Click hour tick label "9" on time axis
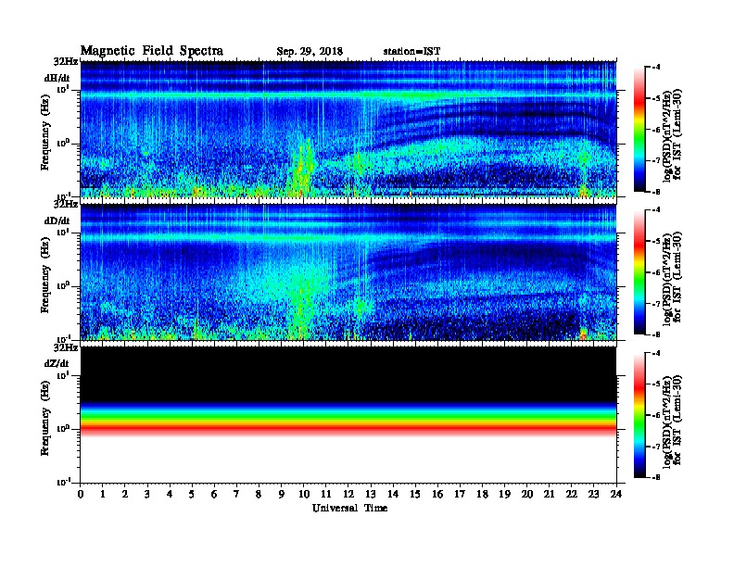The width and height of the screenshot is (734, 567). [x=282, y=494]
